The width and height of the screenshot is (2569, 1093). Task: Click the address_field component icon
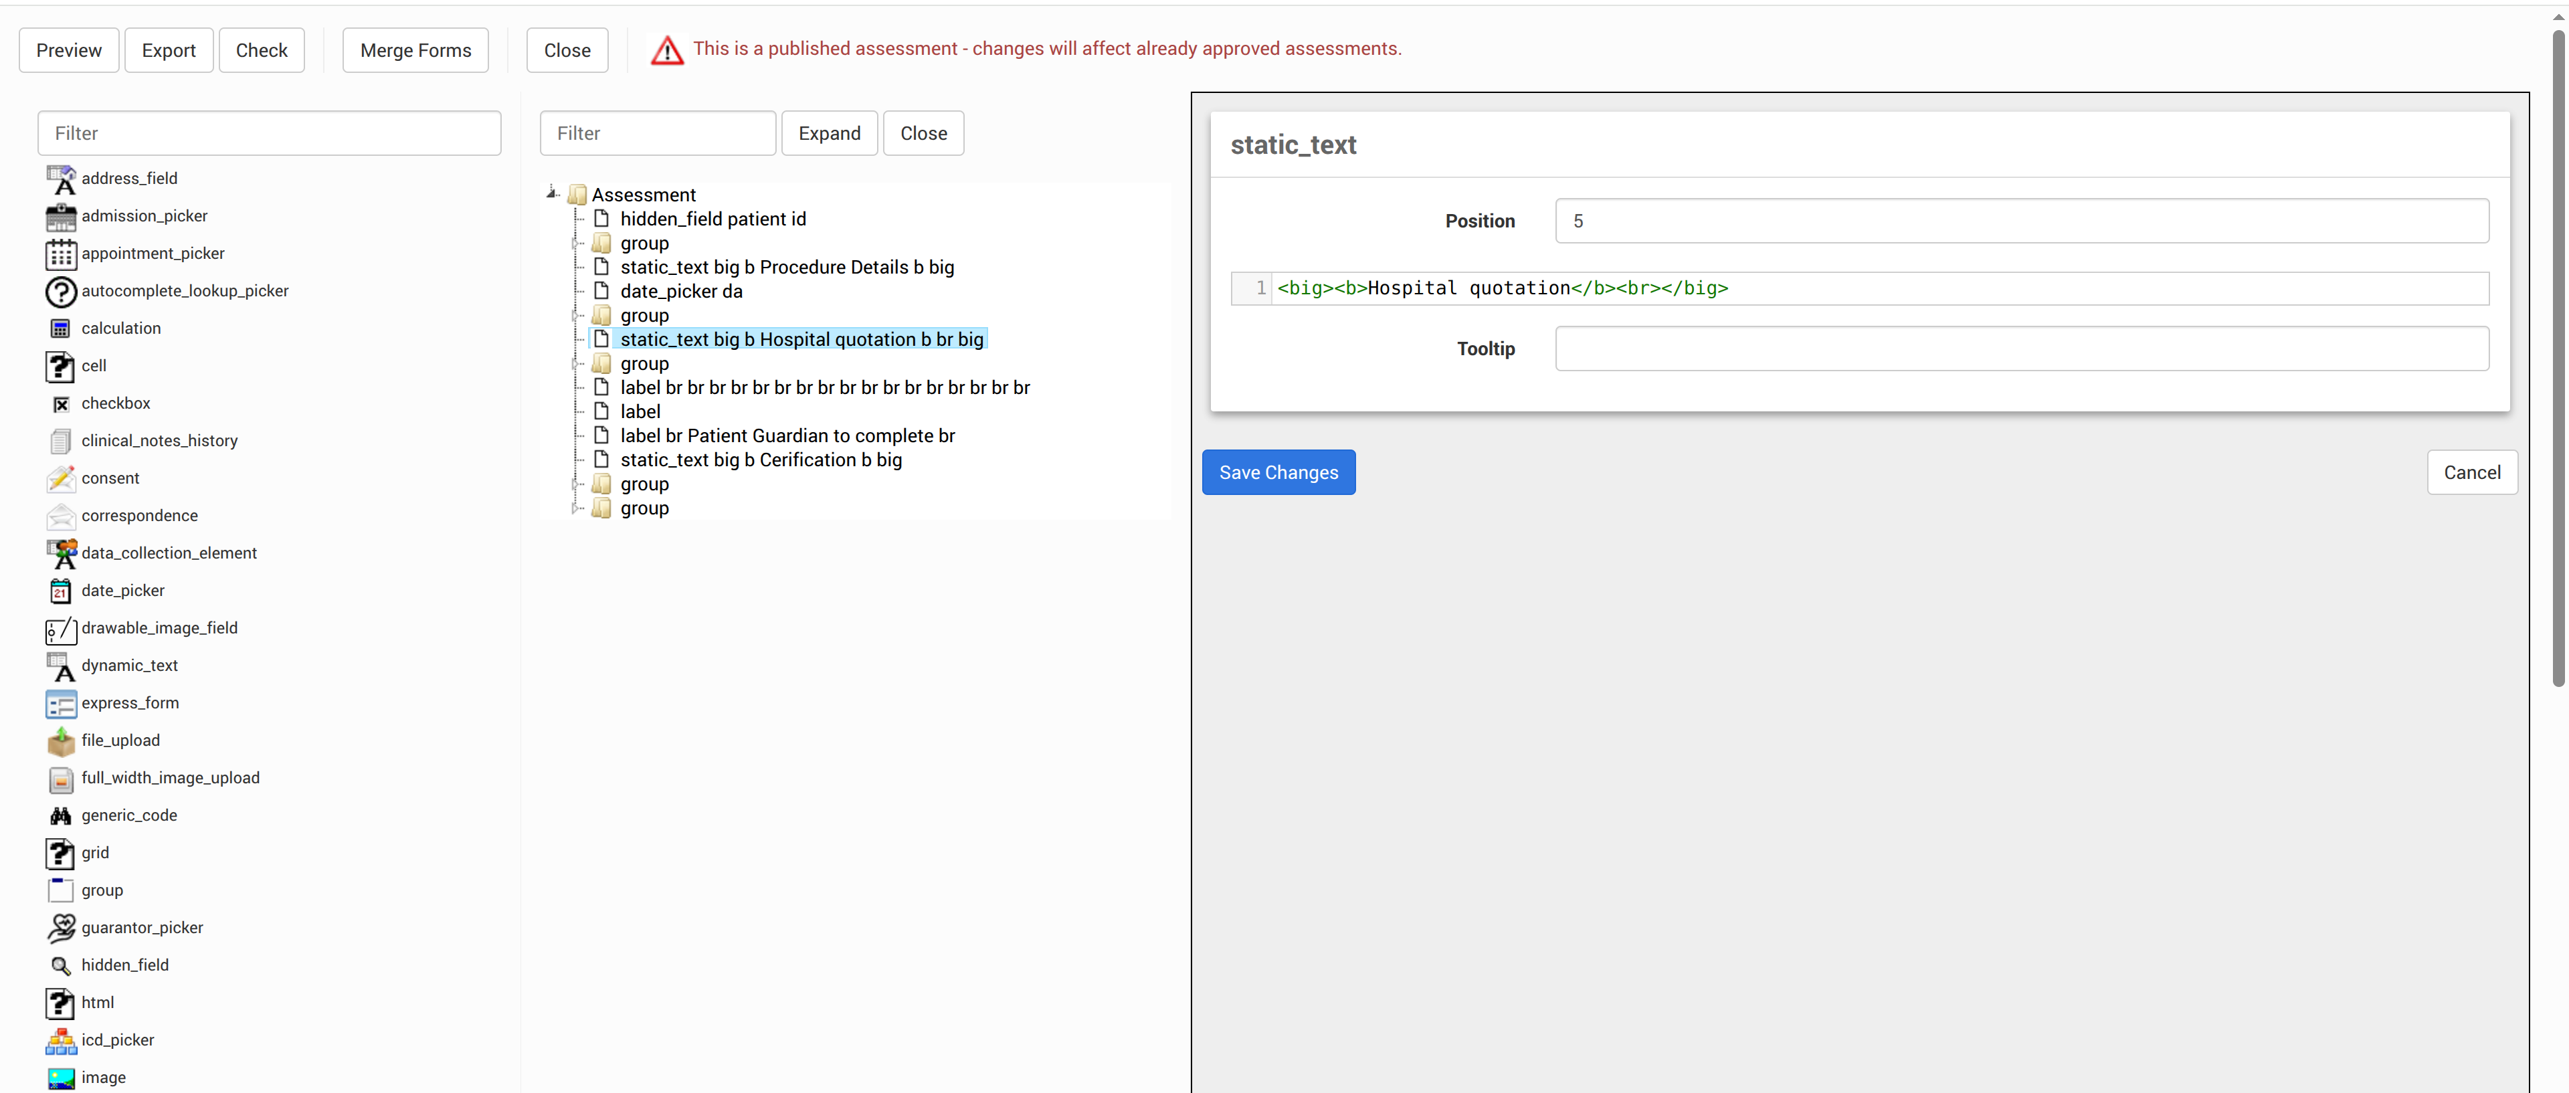61,179
